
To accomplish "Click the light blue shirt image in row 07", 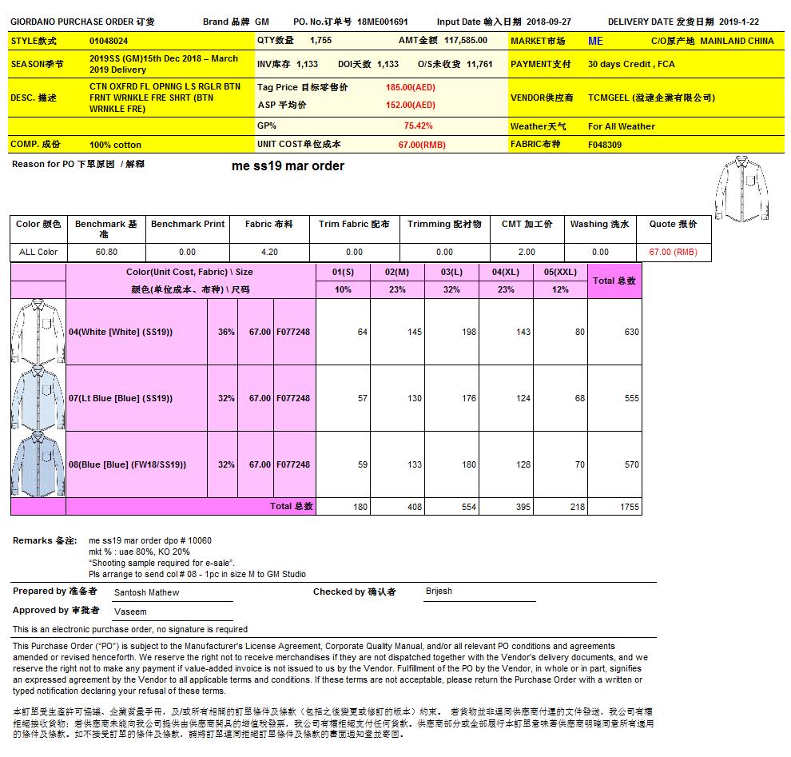I will 38,397.
